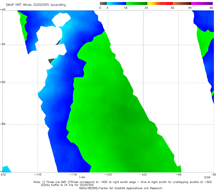
Task: Click the dark gray low-wind patch near -45 latitude
Action: click(58, 43)
